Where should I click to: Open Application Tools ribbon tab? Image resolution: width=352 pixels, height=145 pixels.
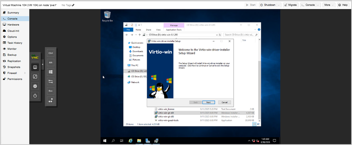coord(174,30)
